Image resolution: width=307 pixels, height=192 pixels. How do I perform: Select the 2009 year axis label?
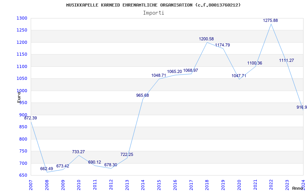(63, 185)
